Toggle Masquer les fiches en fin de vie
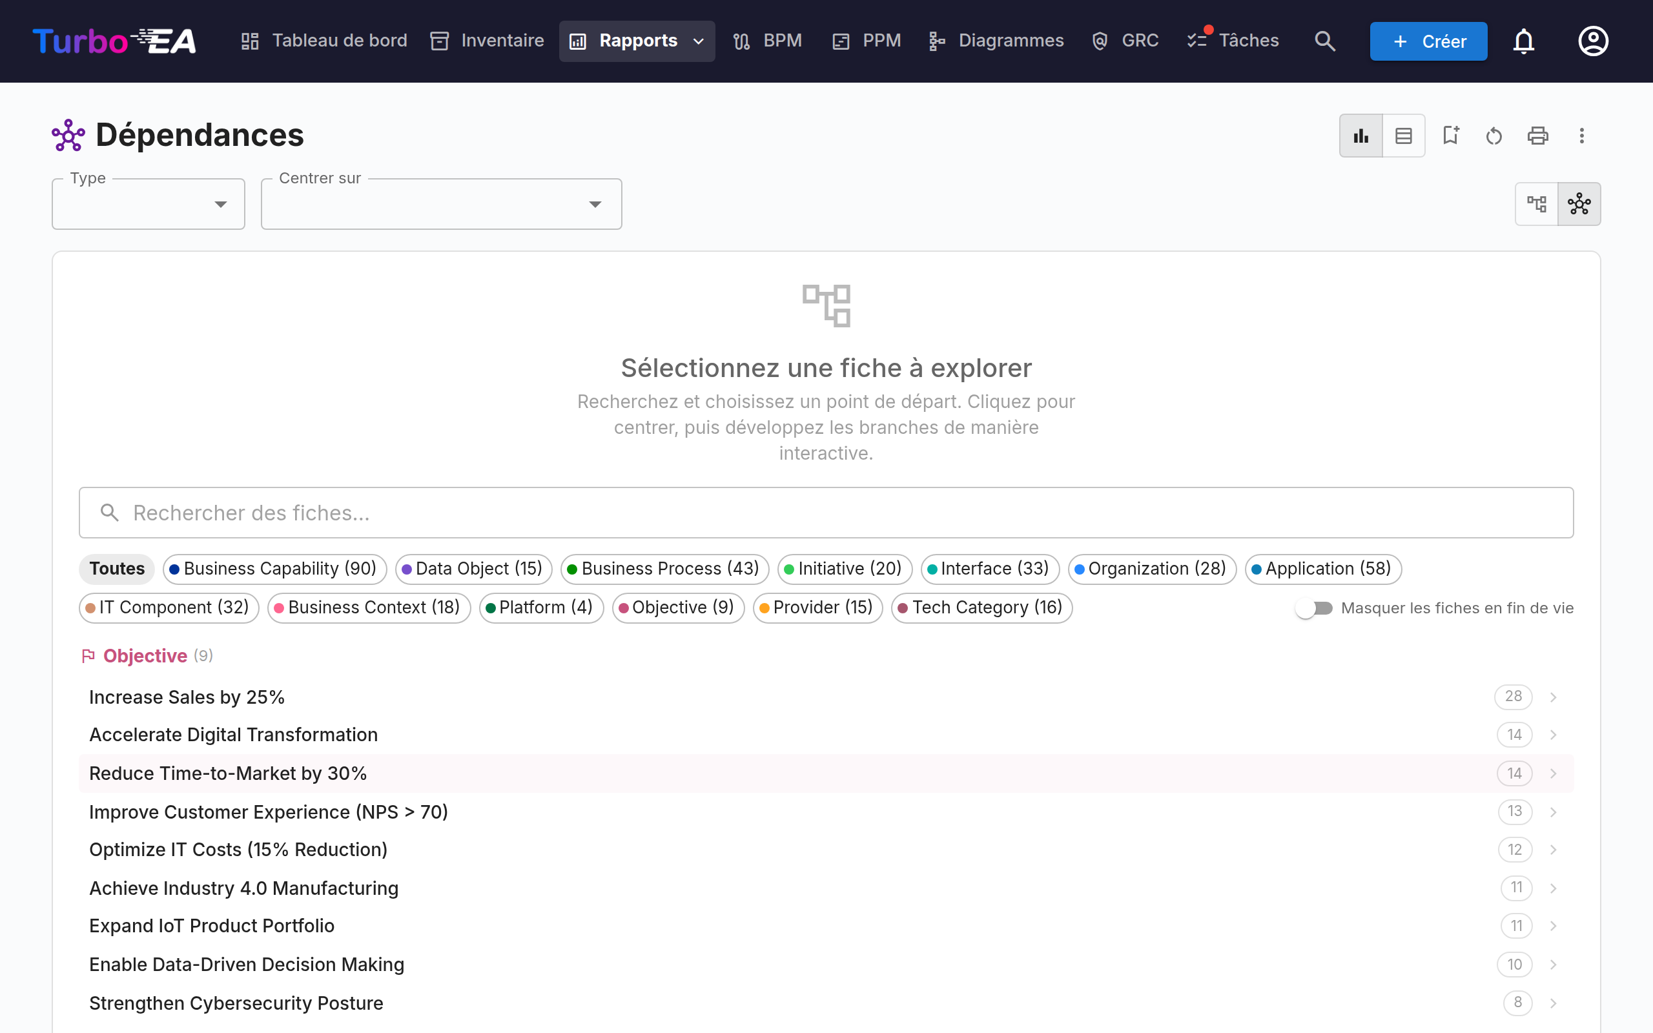Screen dimensions: 1653x1033 coord(1313,608)
